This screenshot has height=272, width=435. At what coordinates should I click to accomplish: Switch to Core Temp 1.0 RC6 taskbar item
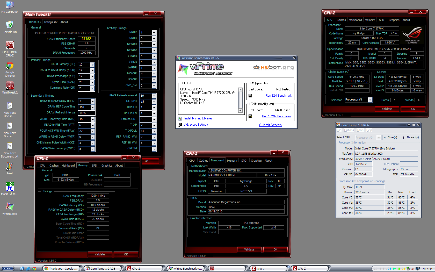point(104,269)
